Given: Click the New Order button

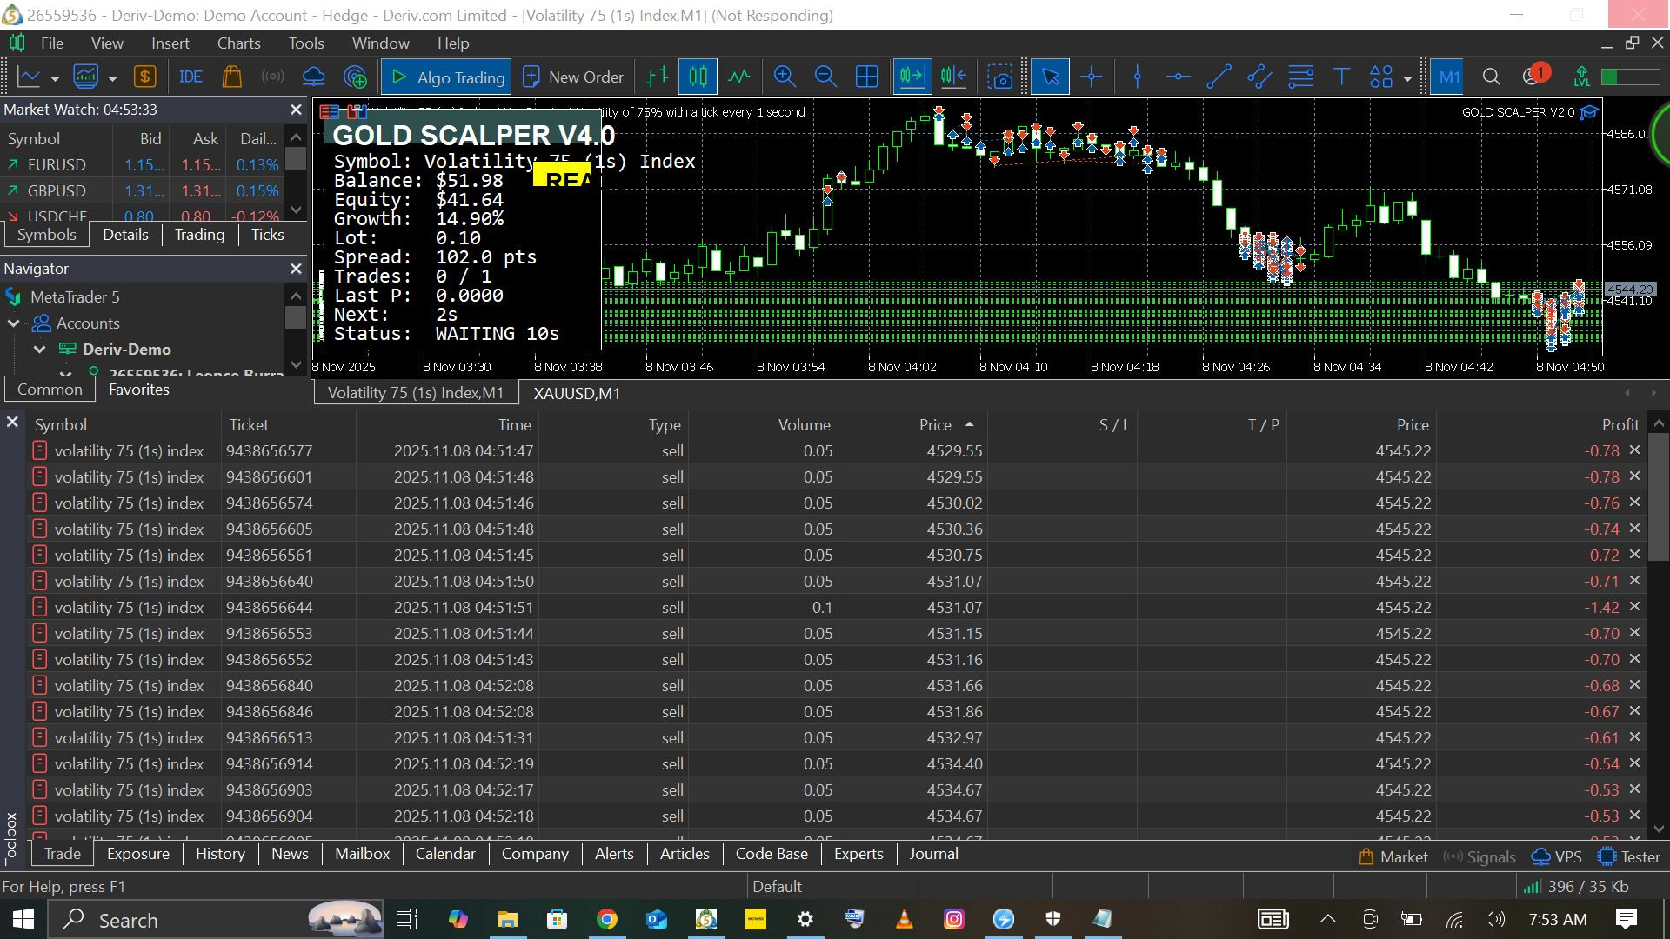Looking at the screenshot, I should (x=573, y=77).
